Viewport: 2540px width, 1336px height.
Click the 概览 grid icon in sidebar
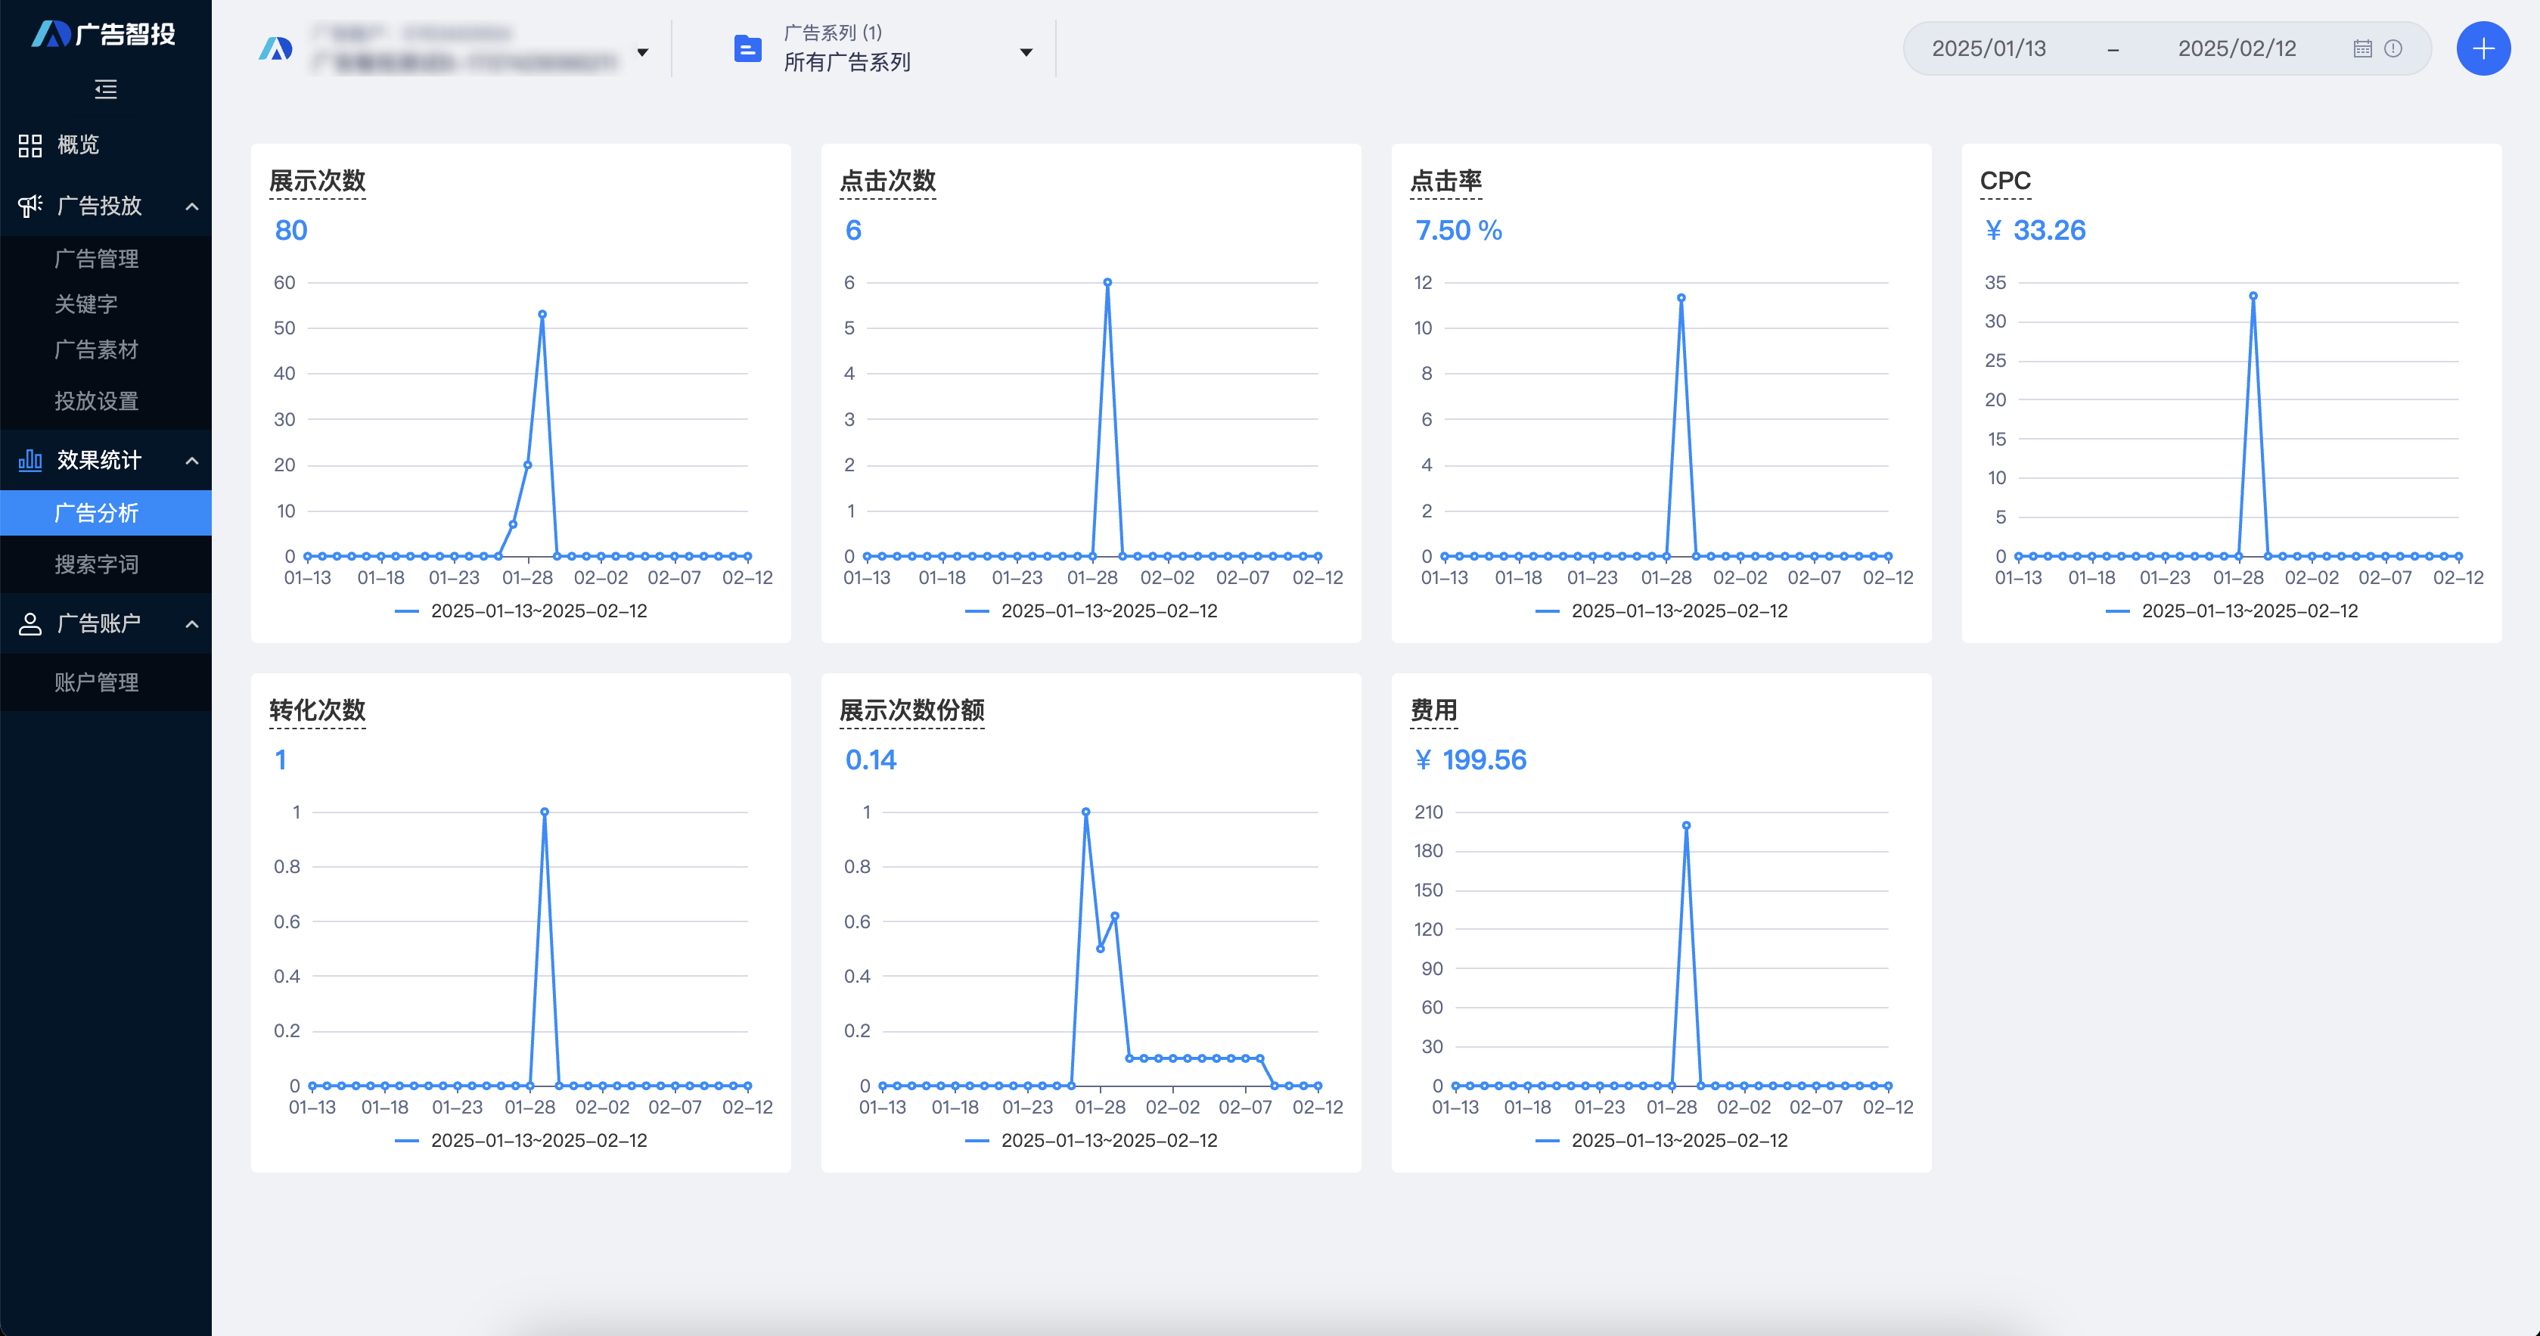[x=29, y=145]
